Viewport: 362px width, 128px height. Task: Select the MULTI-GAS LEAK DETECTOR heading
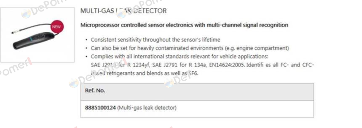tap(123, 11)
